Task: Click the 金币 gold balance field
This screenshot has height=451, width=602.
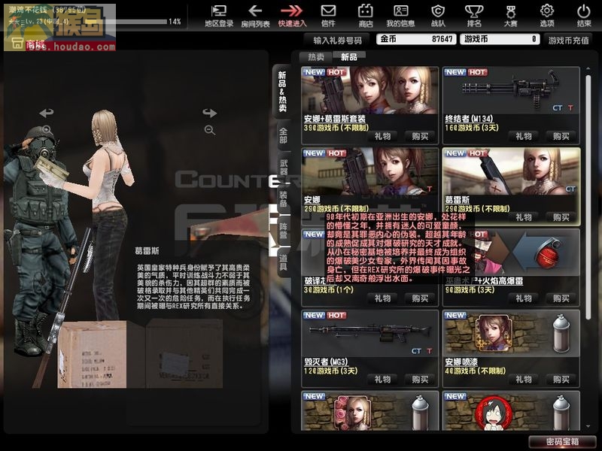Action: tap(416, 39)
